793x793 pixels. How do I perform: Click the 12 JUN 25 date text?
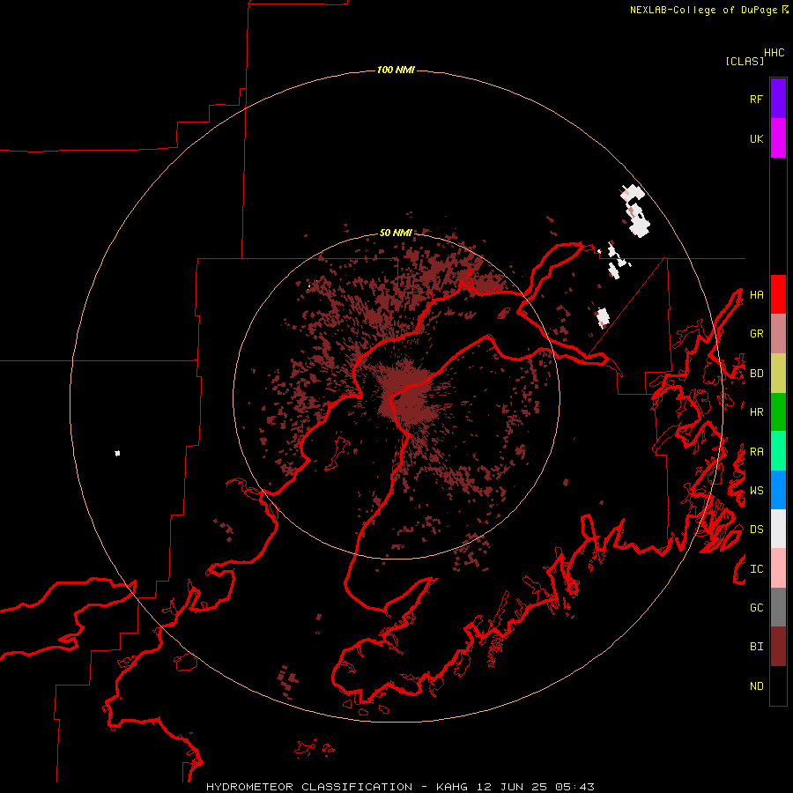(x=511, y=787)
